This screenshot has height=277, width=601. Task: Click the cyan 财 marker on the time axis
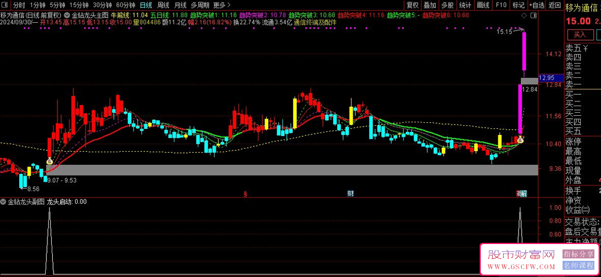click(x=350, y=194)
